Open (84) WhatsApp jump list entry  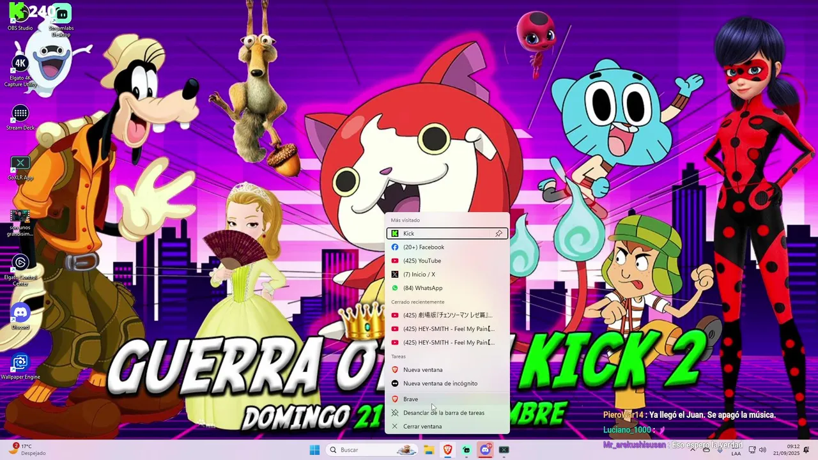tap(447, 288)
